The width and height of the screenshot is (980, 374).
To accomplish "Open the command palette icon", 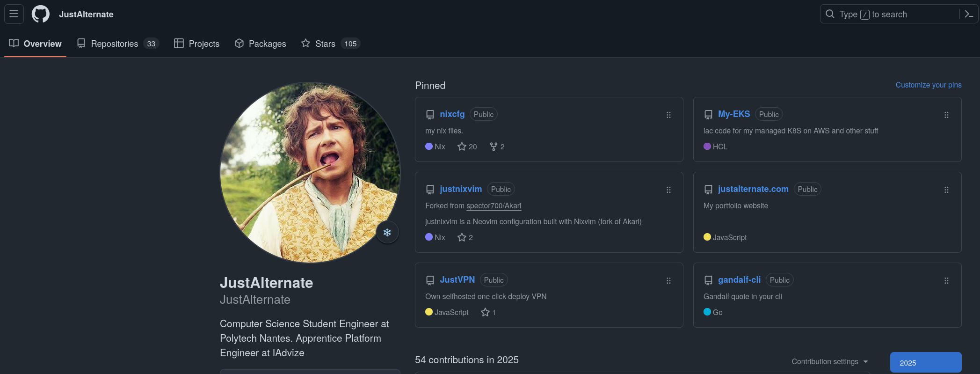I will point(969,14).
